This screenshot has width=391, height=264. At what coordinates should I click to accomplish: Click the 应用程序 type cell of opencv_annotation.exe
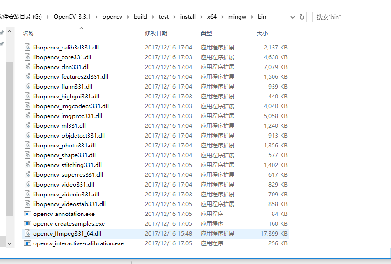point(212,214)
